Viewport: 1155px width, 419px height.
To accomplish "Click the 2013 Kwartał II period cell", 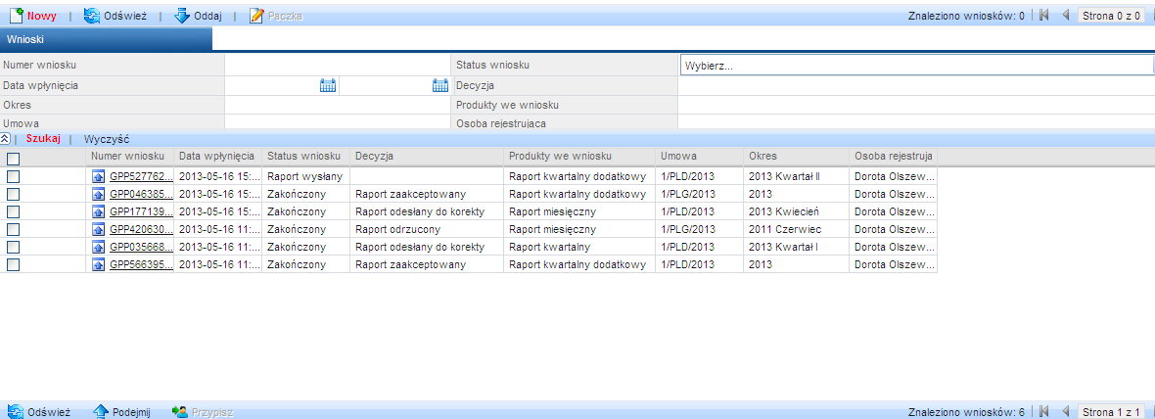I will tap(797, 177).
